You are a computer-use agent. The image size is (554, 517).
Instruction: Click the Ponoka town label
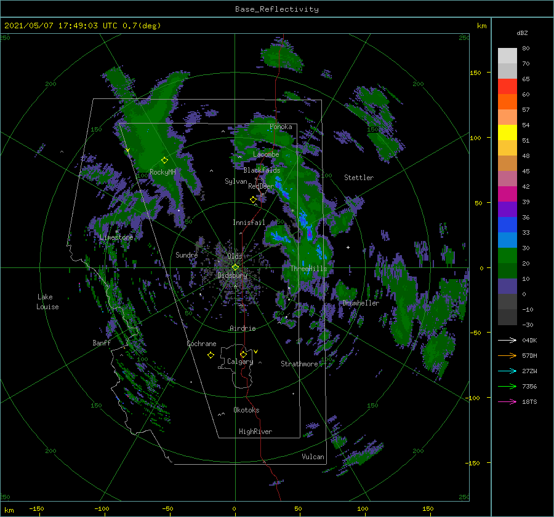[281, 127]
